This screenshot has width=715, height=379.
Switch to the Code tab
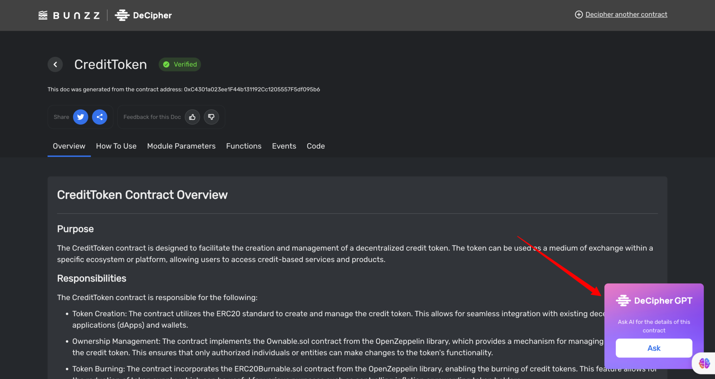[316, 146]
